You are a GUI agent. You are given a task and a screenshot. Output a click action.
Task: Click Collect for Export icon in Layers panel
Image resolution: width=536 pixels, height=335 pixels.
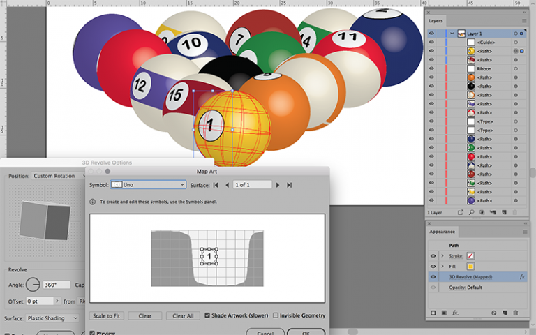[x=461, y=212]
